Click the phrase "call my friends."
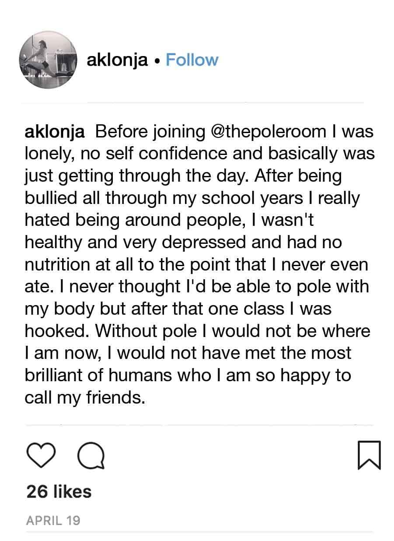This screenshot has height=541, width=394. pyautogui.click(x=84, y=398)
